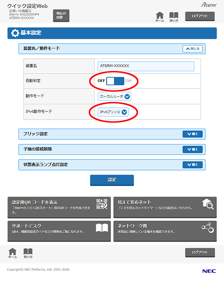Click the 自動判定 row label

[33, 81]
